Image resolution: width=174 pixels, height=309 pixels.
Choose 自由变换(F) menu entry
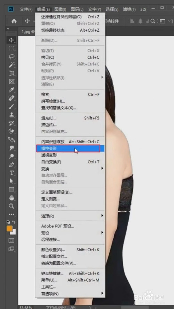(70, 162)
